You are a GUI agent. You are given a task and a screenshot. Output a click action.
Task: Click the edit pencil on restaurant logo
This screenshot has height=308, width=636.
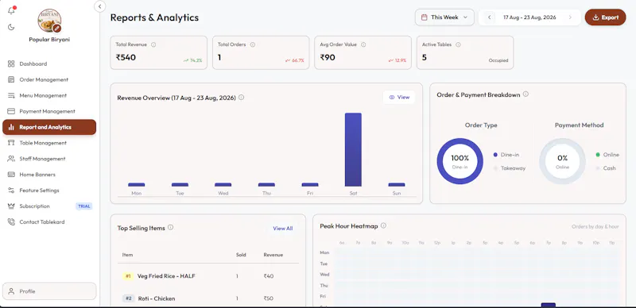[x=56, y=28]
